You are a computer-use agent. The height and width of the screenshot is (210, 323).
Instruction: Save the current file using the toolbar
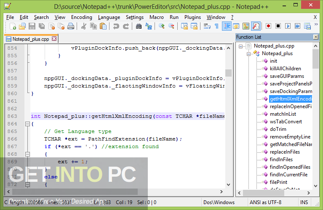[x=32, y=27]
